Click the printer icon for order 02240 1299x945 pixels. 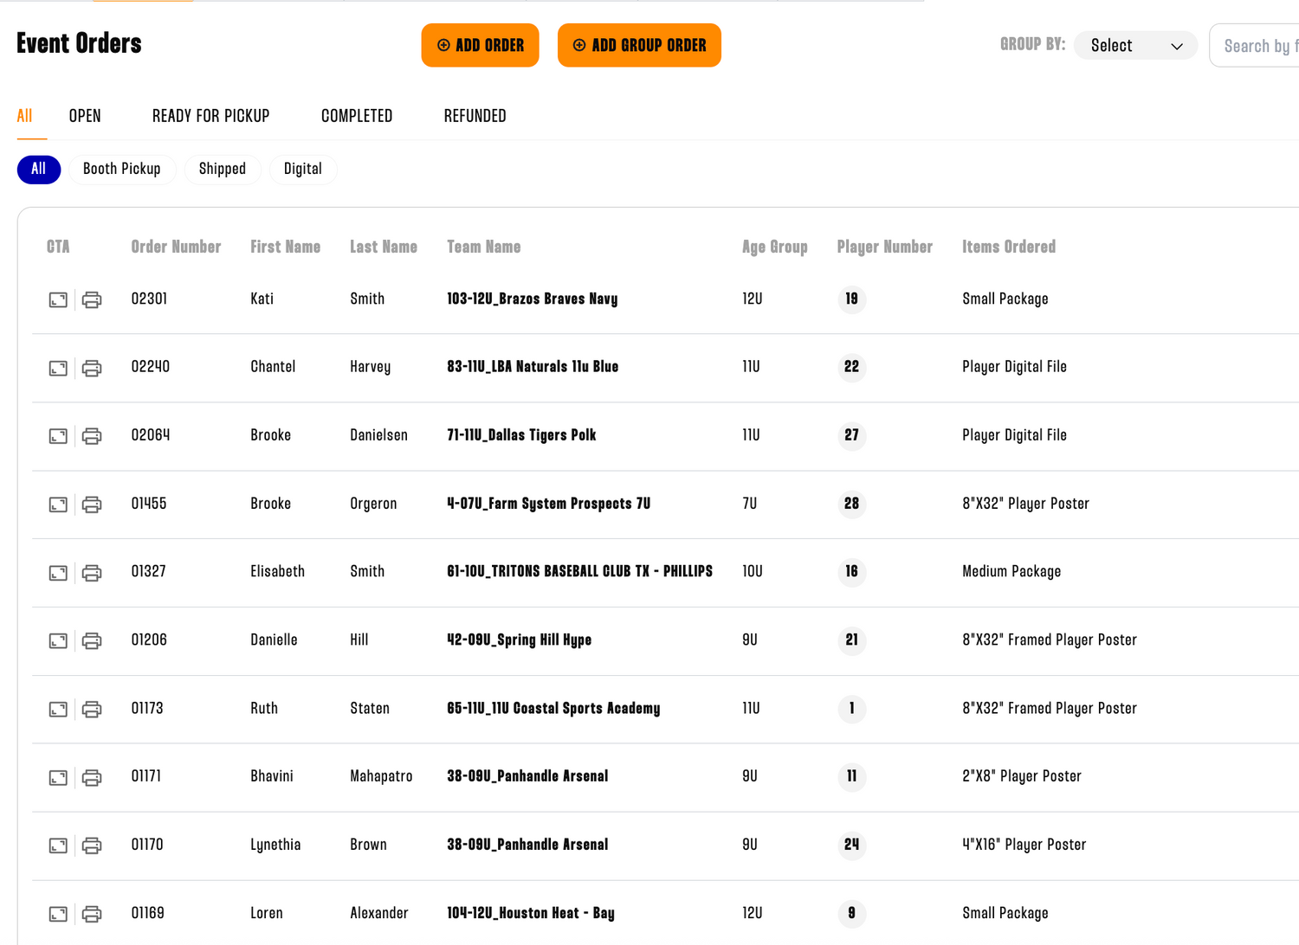click(92, 368)
